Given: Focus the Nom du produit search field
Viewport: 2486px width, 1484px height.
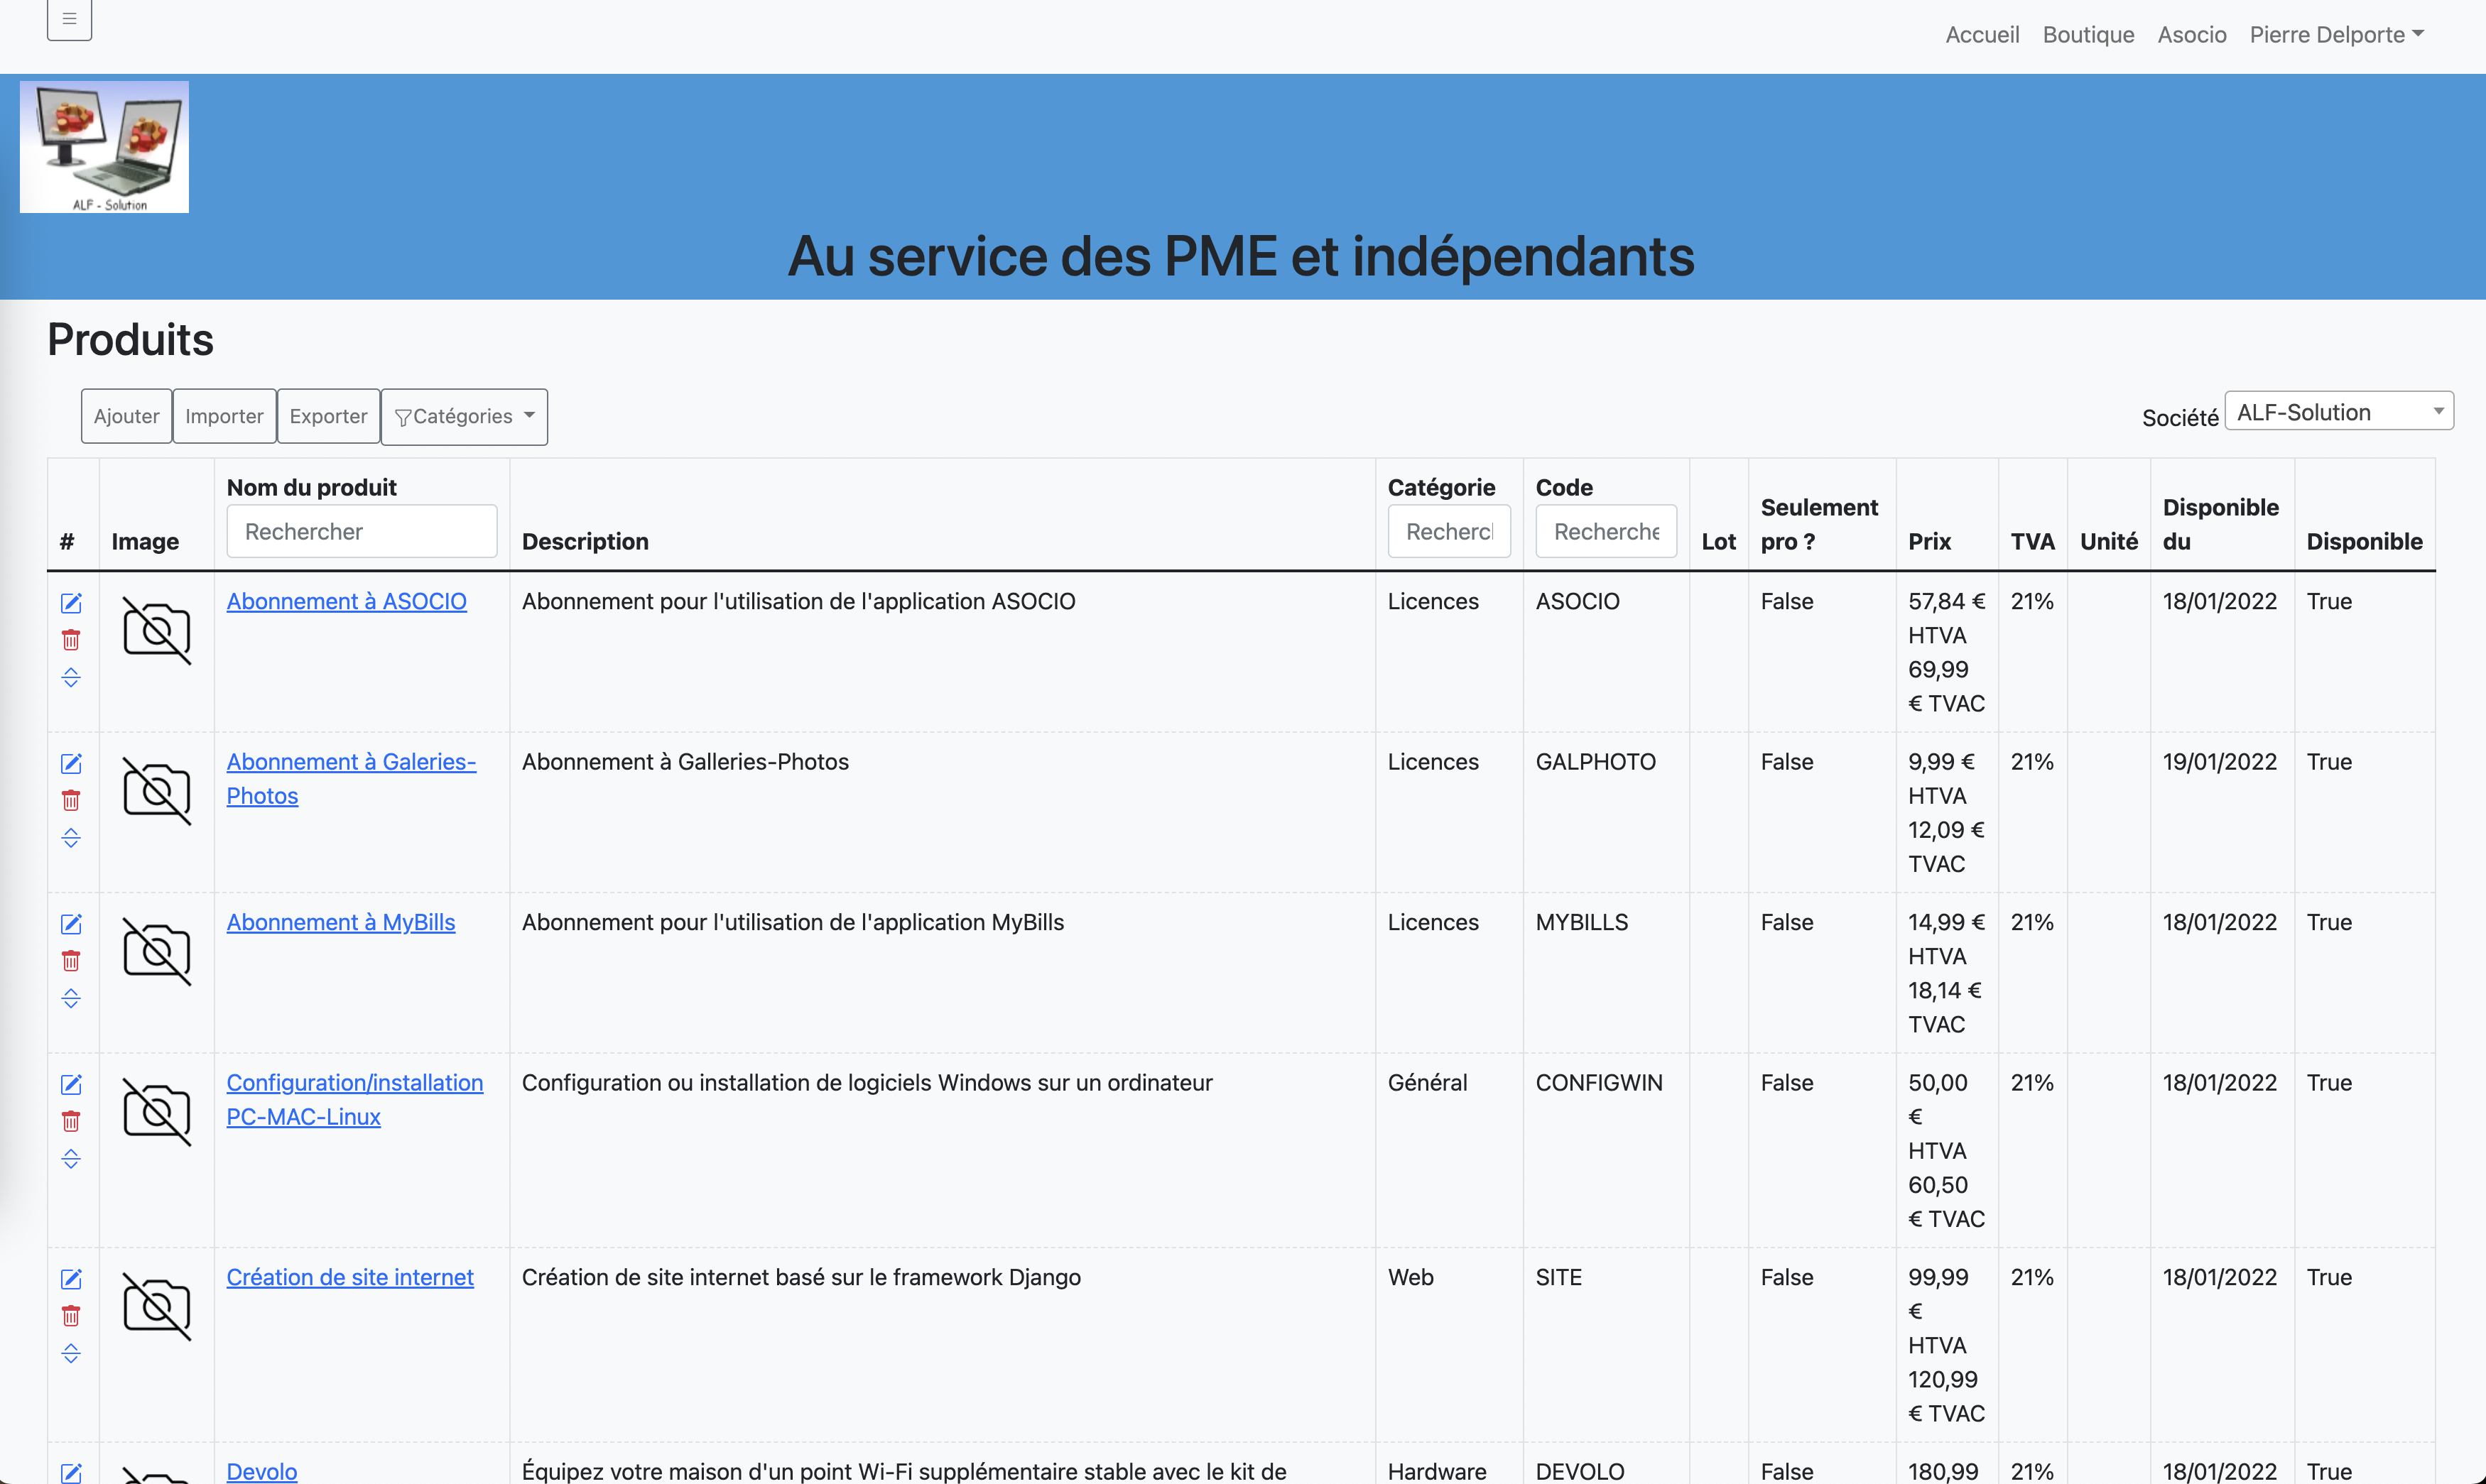Looking at the screenshot, I should (x=361, y=531).
